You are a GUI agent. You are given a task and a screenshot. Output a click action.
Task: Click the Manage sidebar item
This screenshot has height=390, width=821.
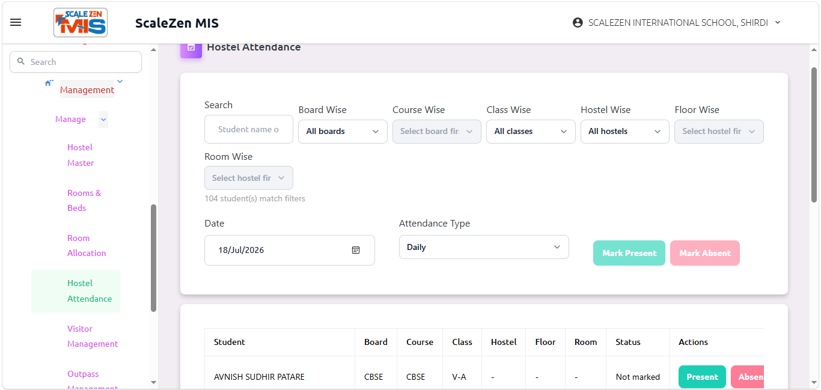[x=70, y=119]
